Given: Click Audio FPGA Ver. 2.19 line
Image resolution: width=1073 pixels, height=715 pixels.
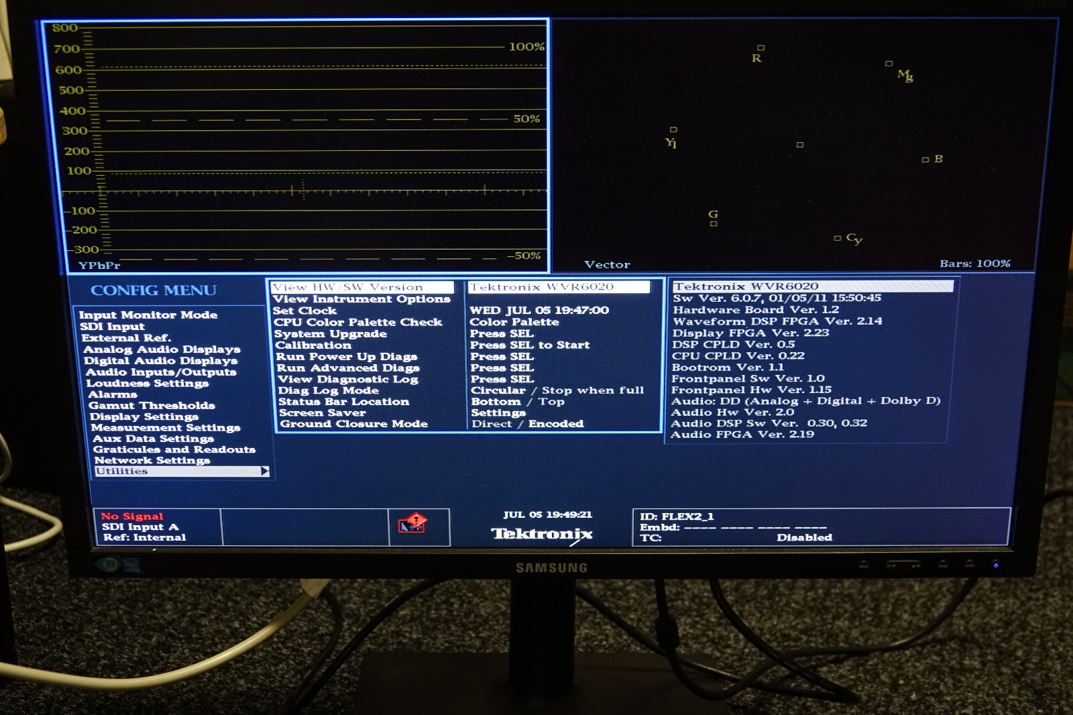Looking at the screenshot, I should tap(742, 435).
